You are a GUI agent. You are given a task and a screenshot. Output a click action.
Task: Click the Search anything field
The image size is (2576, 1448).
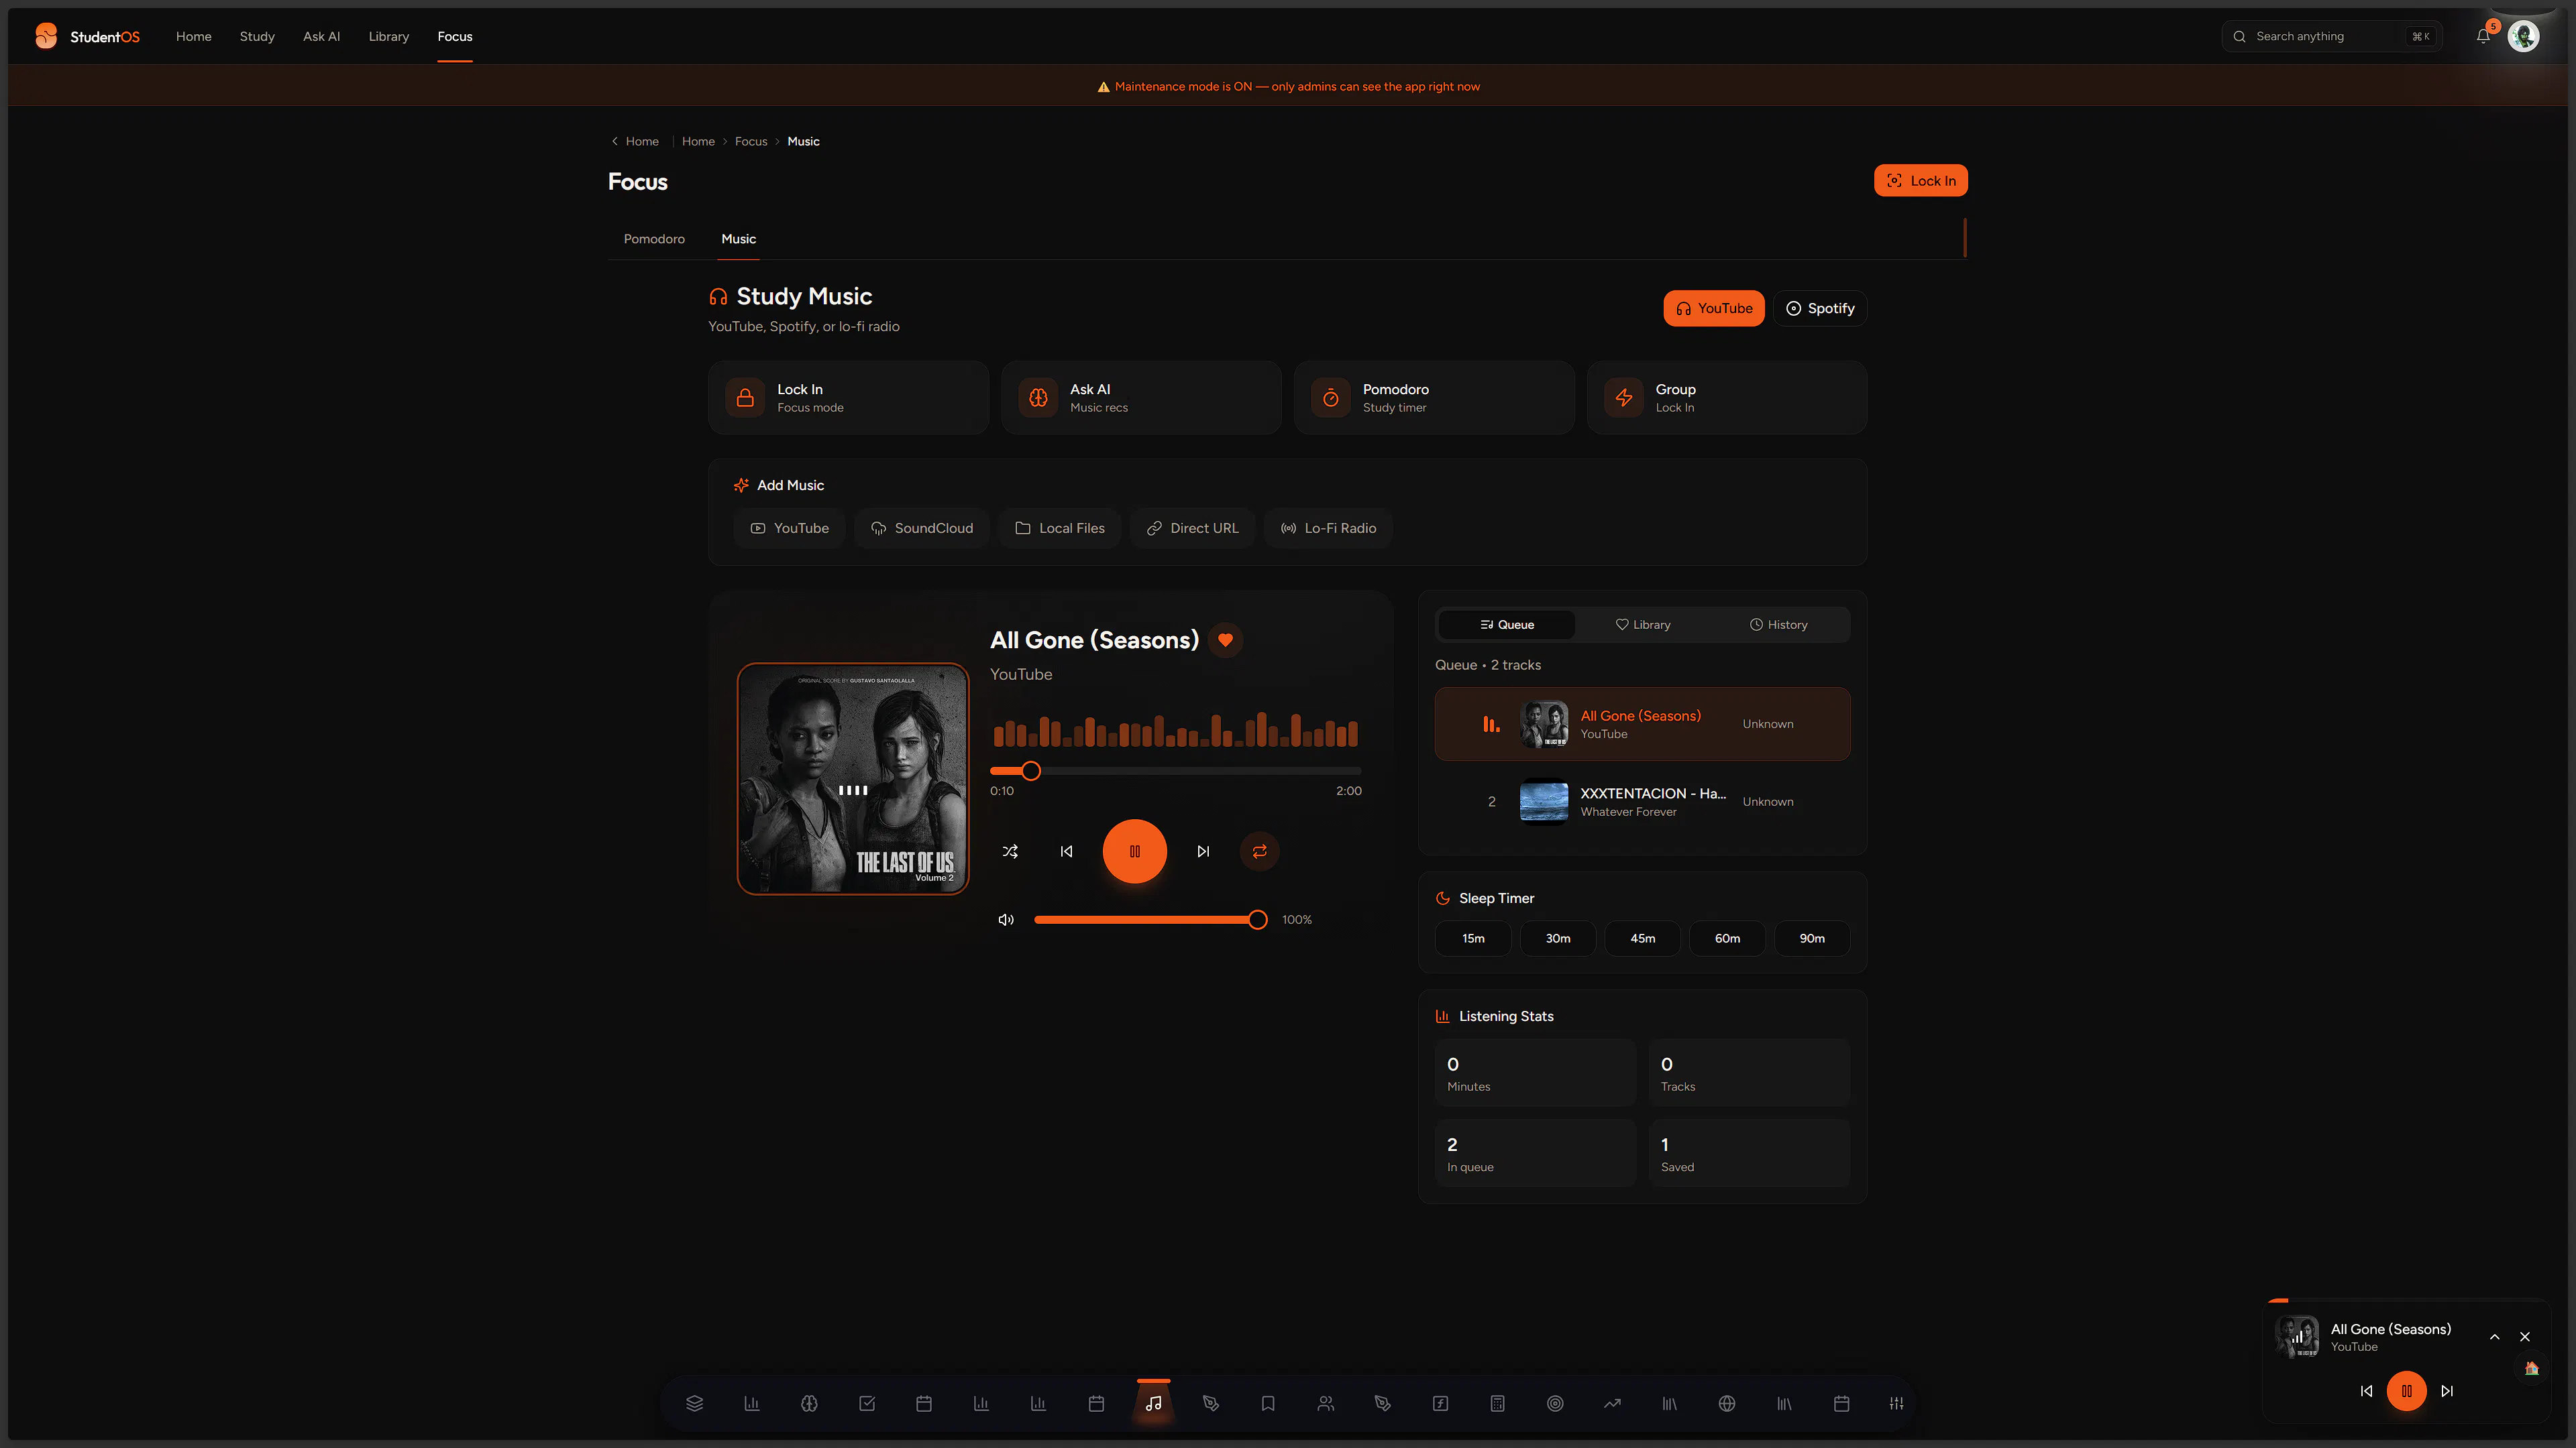click(x=2331, y=36)
